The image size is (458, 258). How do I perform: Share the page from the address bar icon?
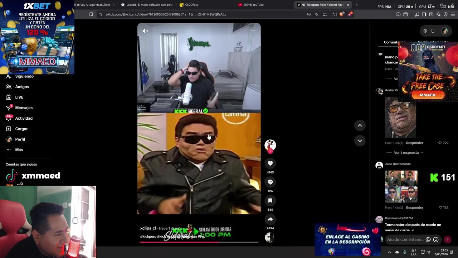point(333,14)
